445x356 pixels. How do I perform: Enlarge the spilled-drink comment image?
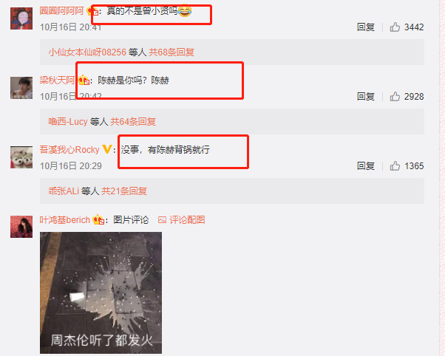[x=101, y=292]
